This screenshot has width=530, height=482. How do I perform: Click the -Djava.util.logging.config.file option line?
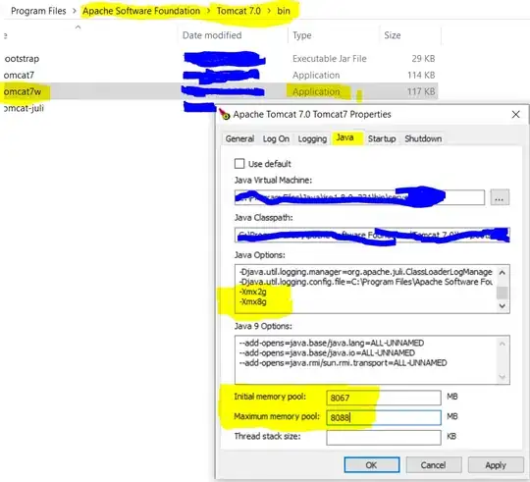(366, 282)
